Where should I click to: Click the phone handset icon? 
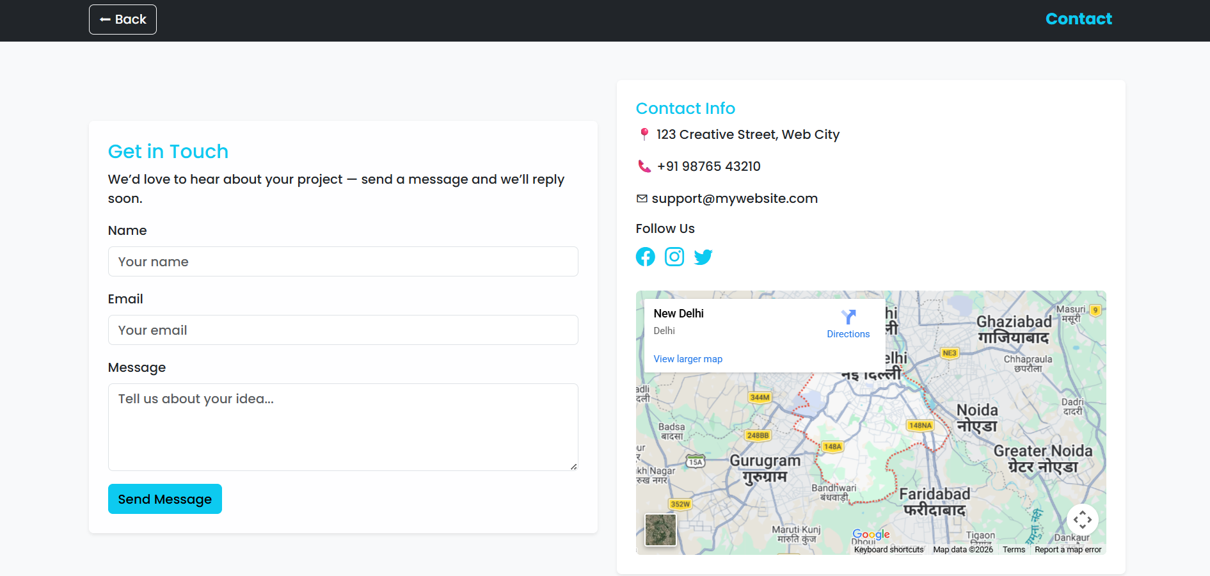click(644, 166)
